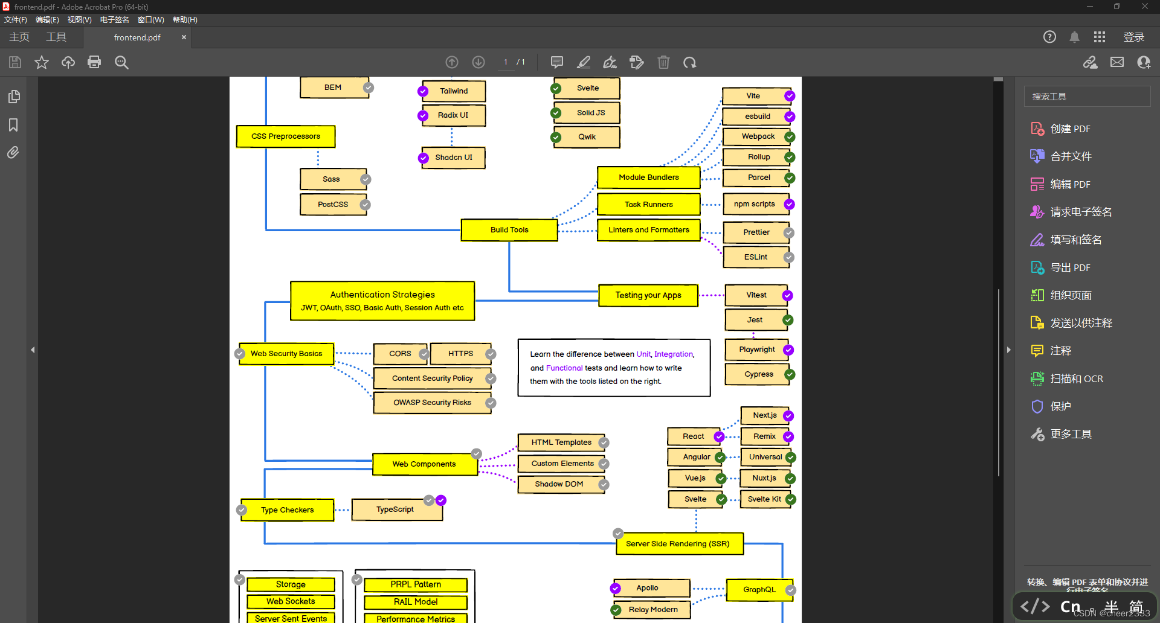Click the Save file icon
The image size is (1160, 623).
pos(15,62)
